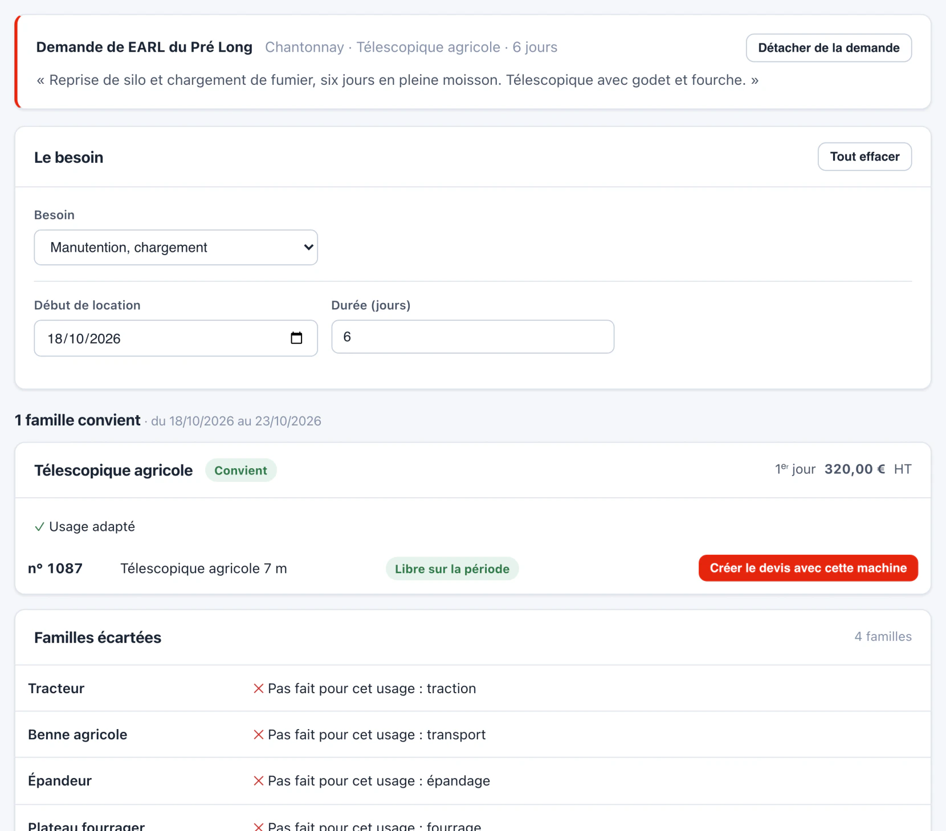Click Demande de EARL du Pré Long title

click(144, 47)
